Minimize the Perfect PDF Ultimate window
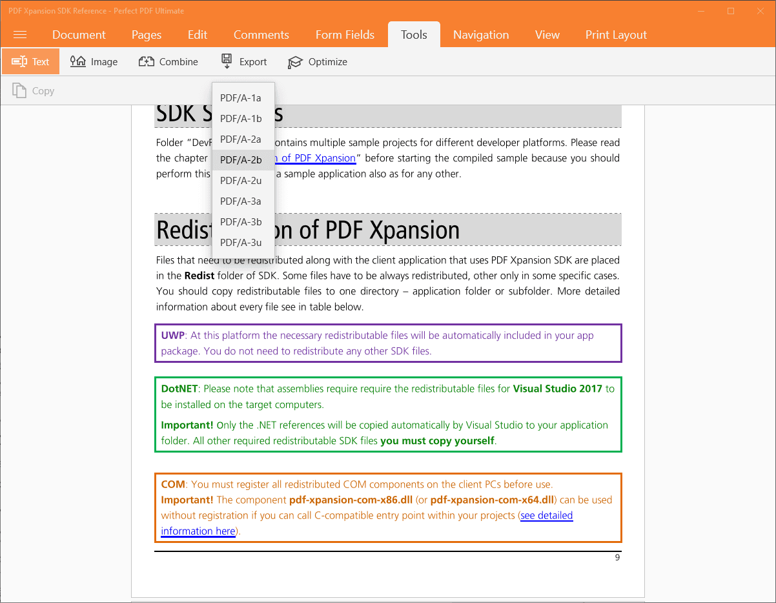Screen dimensions: 776x603 tap(701, 11)
